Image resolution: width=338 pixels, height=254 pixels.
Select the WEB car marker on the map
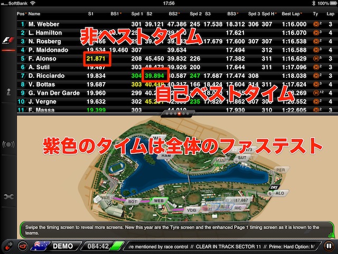[158, 201]
